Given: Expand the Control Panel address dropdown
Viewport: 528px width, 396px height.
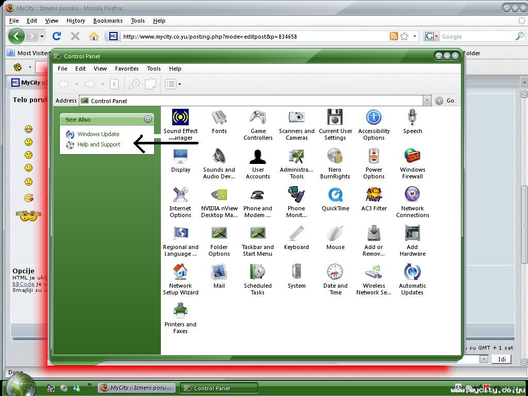Looking at the screenshot, I should click(x=427, y=101).
